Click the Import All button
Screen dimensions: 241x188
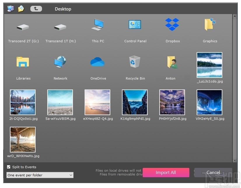point(166,173)
